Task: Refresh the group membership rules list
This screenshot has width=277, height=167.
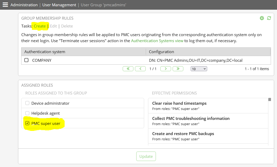Action: 269,18
